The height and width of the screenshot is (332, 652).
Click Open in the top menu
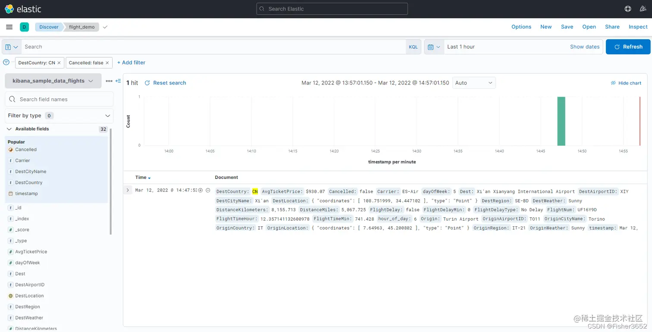[x=589, y=27]
